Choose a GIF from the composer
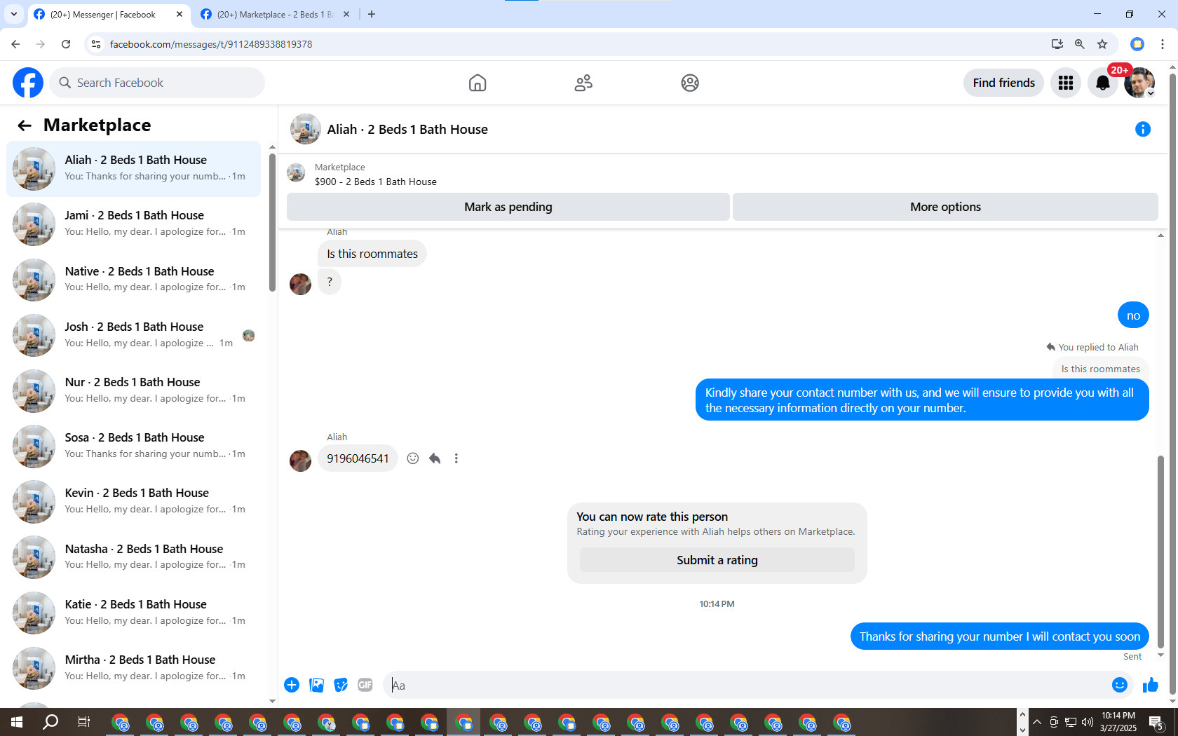1178x736 pixels. [365, 685]
